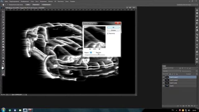Open the Фильтр menu
199x112 pixels.
pos(50,1)
